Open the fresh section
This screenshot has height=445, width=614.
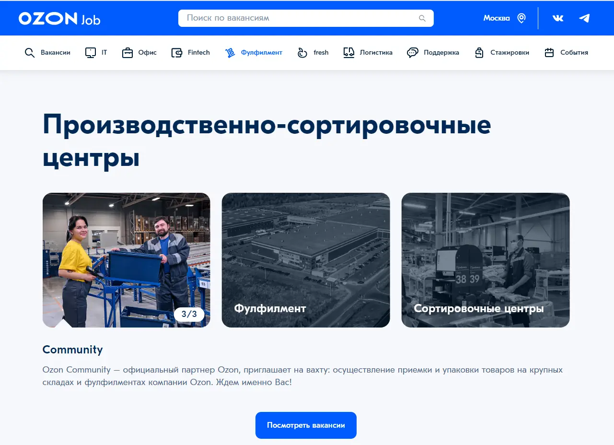point(321,53)
